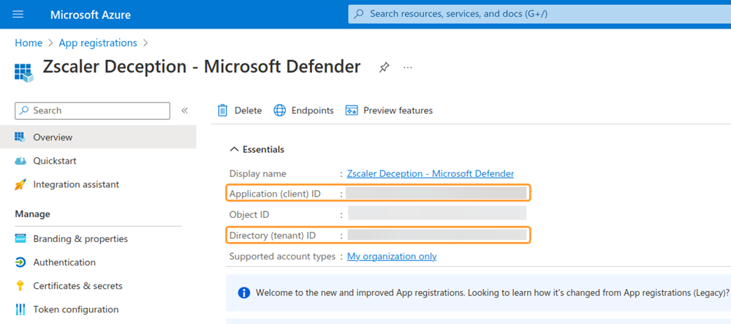Open the Zscaler Deception display name link

pyautogui.click(x=431, y=173)
